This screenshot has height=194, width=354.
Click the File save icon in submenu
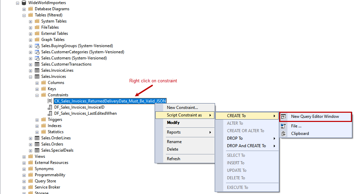[283, 126]
